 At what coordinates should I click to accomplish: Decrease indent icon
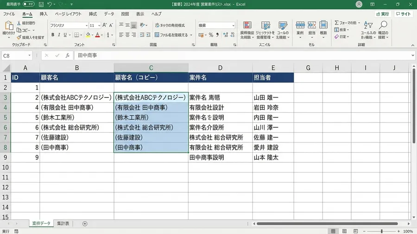[142, 35]
